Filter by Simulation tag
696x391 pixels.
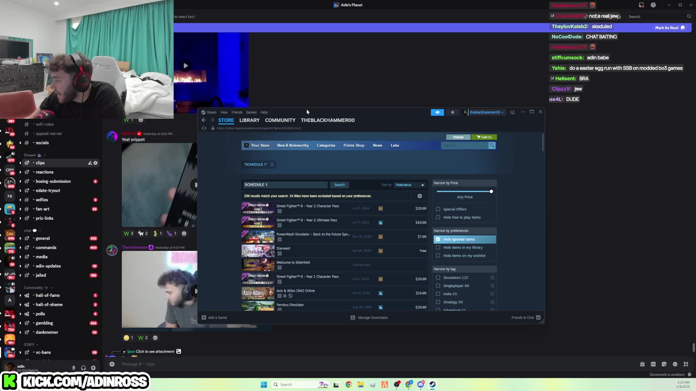point(438,278)
